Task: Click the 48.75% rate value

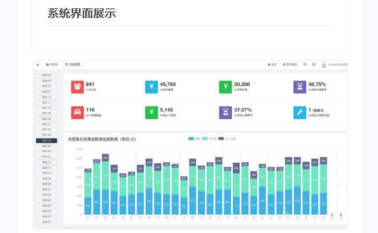Action: click(317, 84)
